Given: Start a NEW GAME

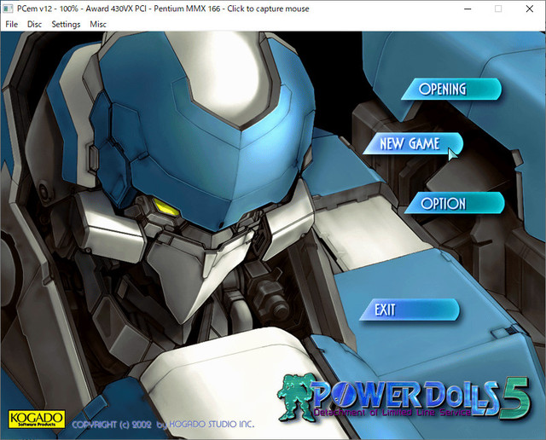Looking at the screenshot, I should click(413, 143).
